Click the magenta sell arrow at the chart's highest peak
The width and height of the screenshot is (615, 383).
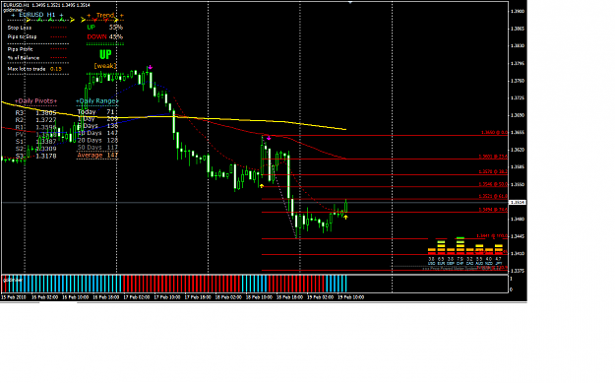coord(151,68)
